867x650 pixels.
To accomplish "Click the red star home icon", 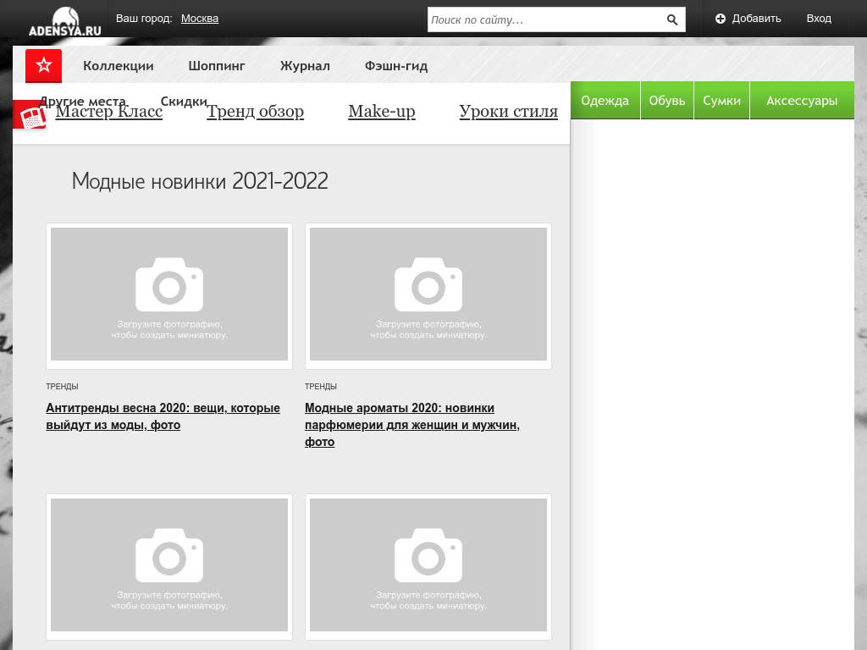I will [x=43, y=66].
